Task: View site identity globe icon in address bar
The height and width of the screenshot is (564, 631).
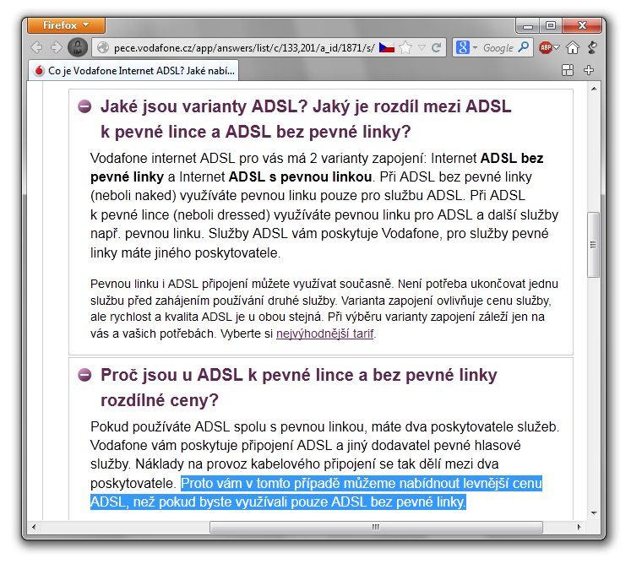Action: tap(103, 47)
